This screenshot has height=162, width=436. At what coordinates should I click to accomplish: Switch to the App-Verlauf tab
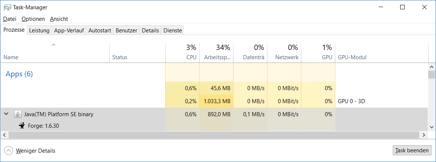(69, 31)
